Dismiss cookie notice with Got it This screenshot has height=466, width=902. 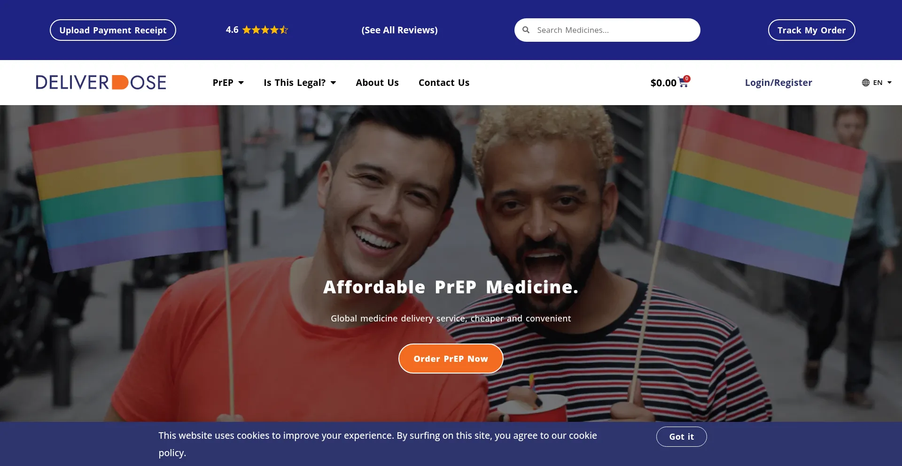[x=682, y=436]
